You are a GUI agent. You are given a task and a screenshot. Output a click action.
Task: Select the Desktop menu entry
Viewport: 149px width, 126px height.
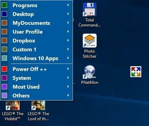[x=36, y=14]
